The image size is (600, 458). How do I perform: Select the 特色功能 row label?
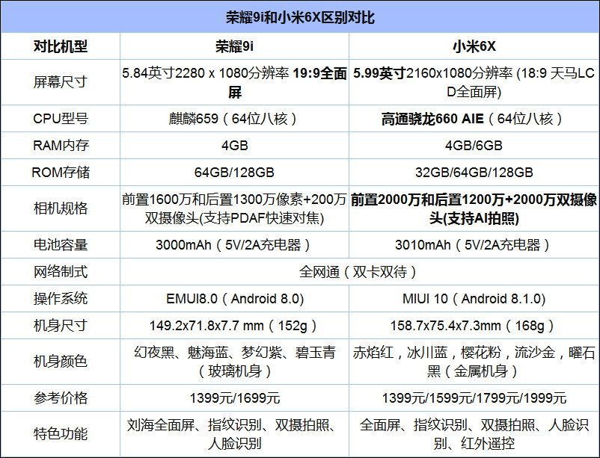[x=61, y=434]
